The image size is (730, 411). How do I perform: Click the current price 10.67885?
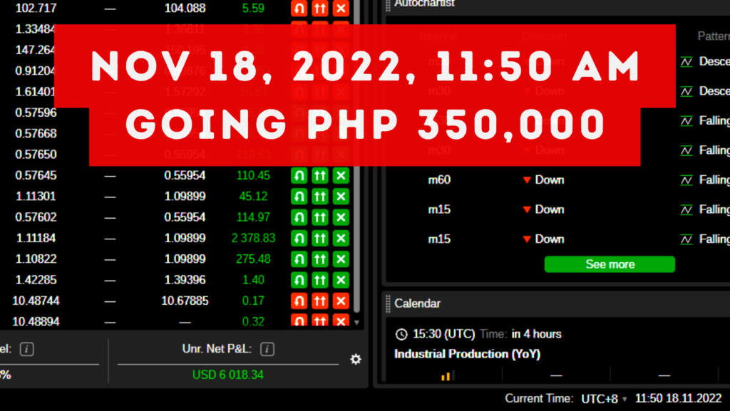(185, 301)
